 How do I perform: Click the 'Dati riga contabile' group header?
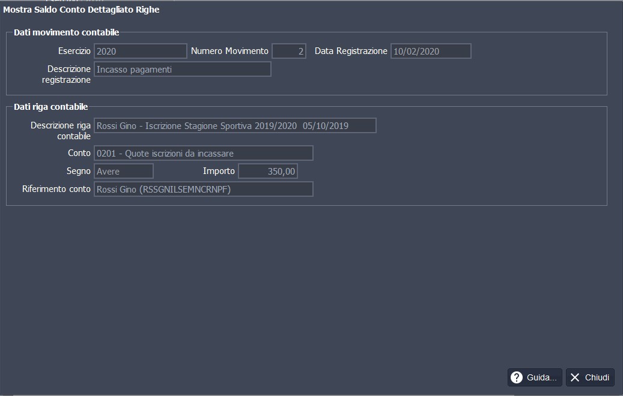pos(51,107)
